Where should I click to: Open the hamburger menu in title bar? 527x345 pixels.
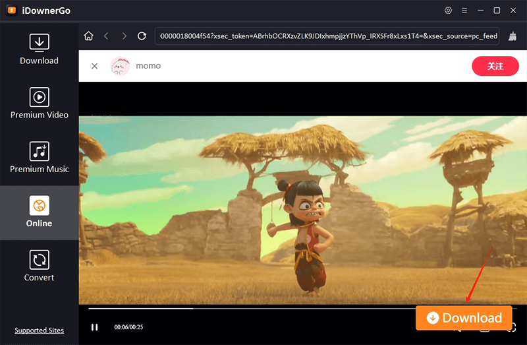tap(464, 11)
